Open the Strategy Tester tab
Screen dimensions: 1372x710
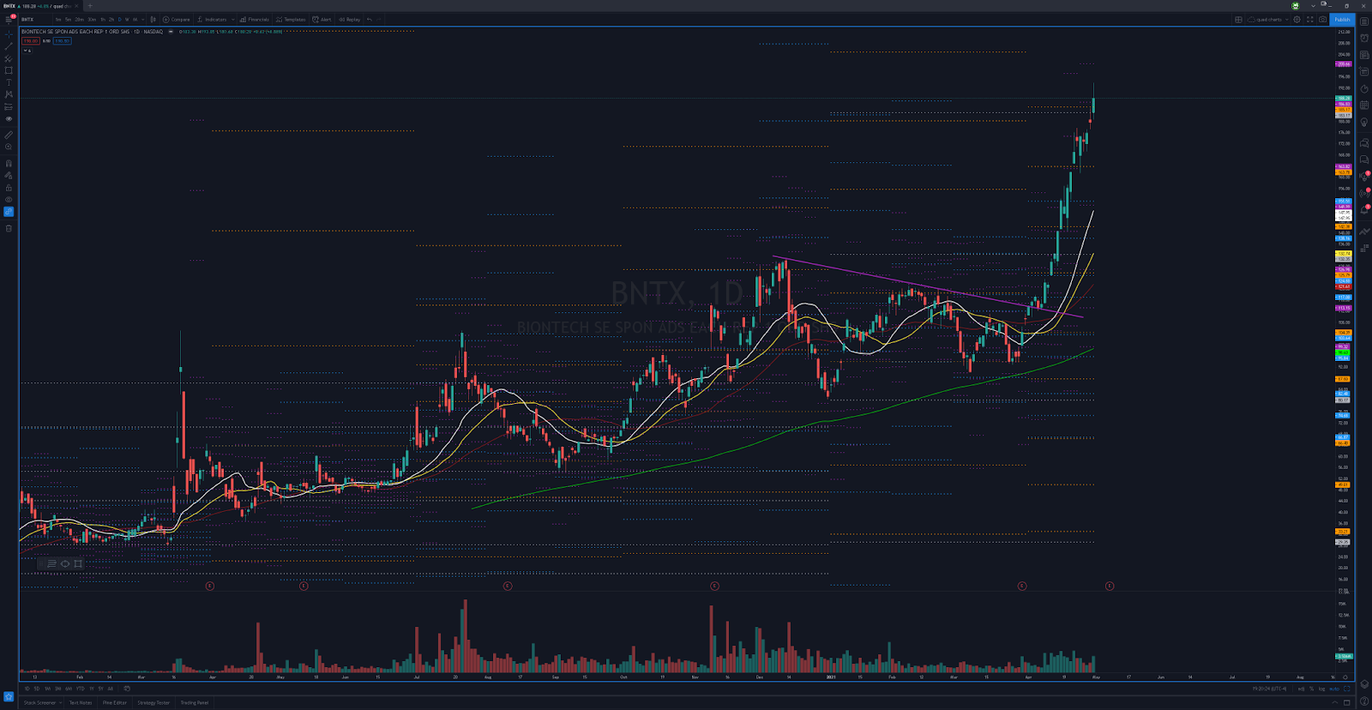[153, 702]
